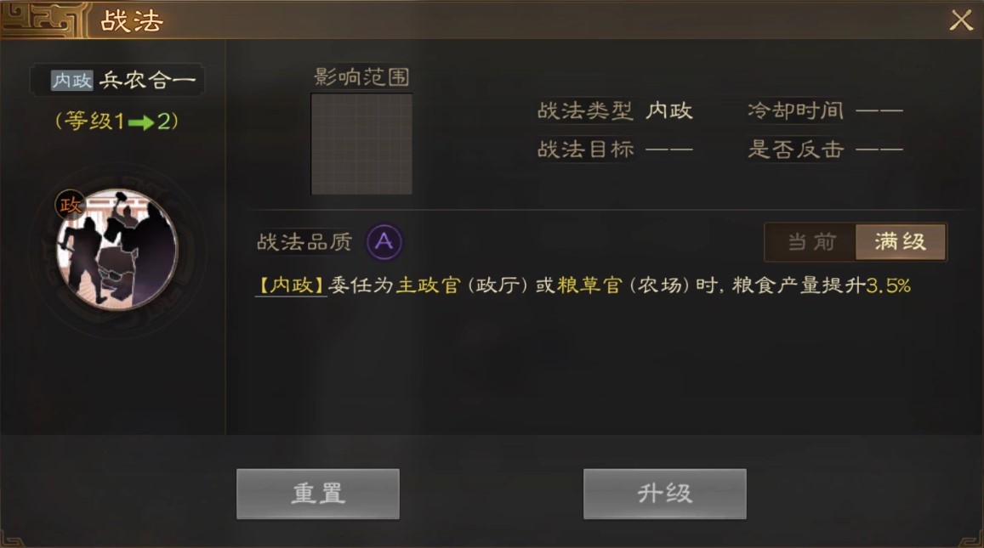
Task: Click the 兵农合一 skill portrait icon
Action: click(x=117, y=249)
